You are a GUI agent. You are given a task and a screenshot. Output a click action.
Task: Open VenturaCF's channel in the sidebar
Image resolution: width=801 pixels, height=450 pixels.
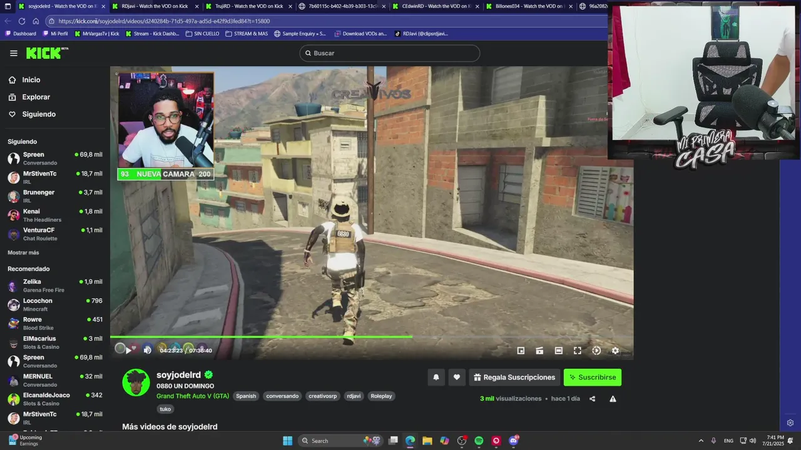(x=55, y=234)
